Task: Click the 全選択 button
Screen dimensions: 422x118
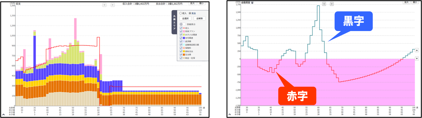Action: tap(186, 18)
